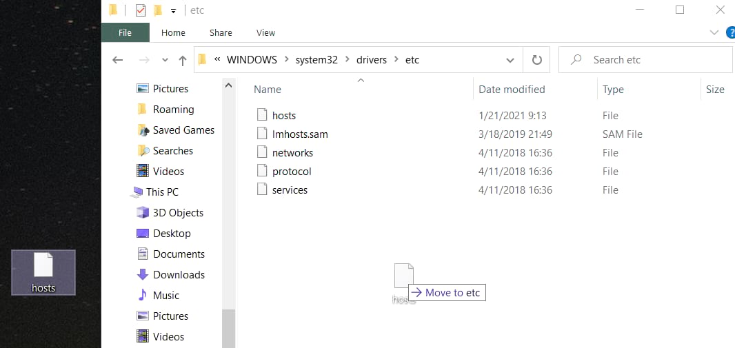The image size is (735, 348).
Task: Select the lmhosts.sam file
Action: [299, 134]
